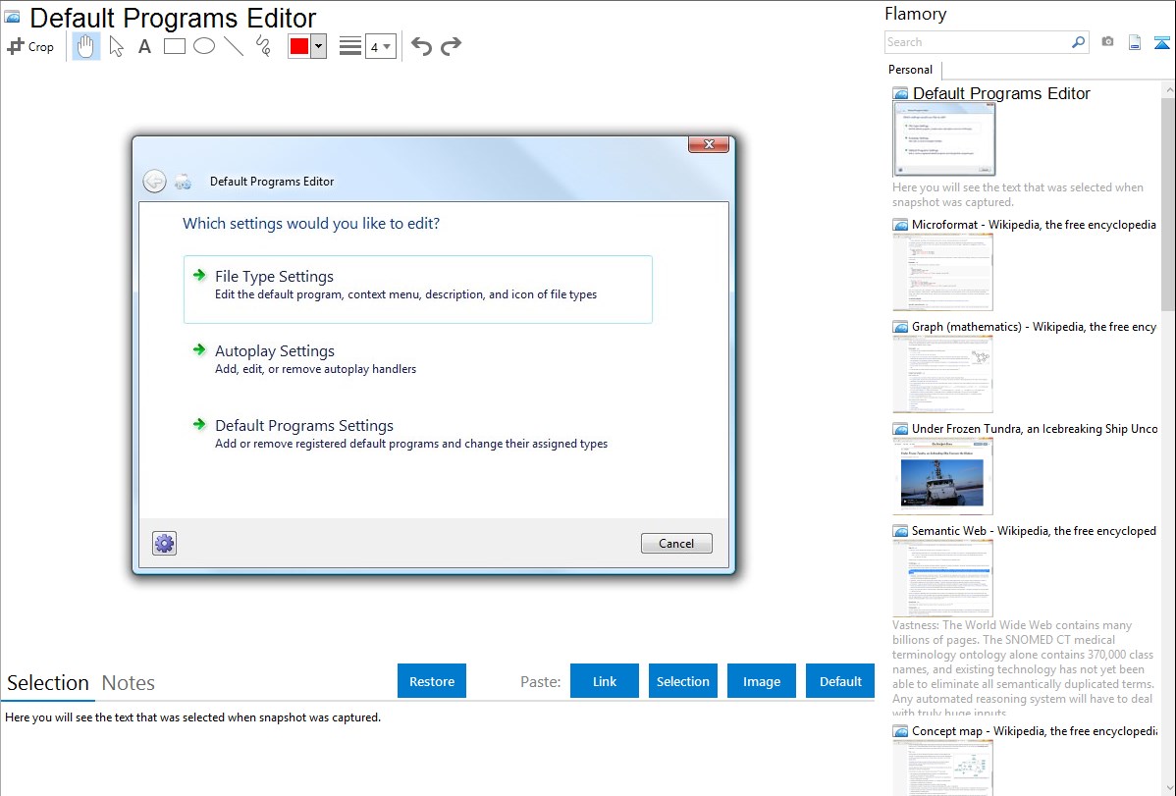
Task: Open Graph (mathematics) snapshot thumbnail
Action: tap(942, 374)
